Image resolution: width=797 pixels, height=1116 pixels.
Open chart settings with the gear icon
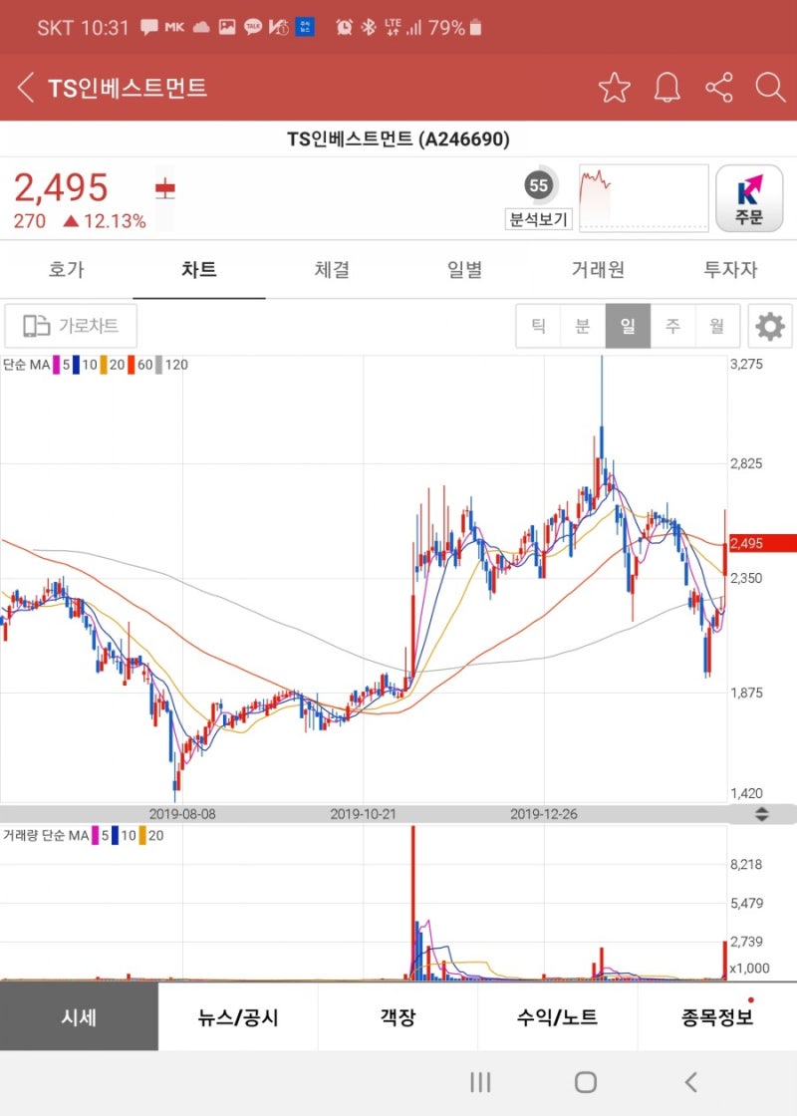click(x=767, y=326)
